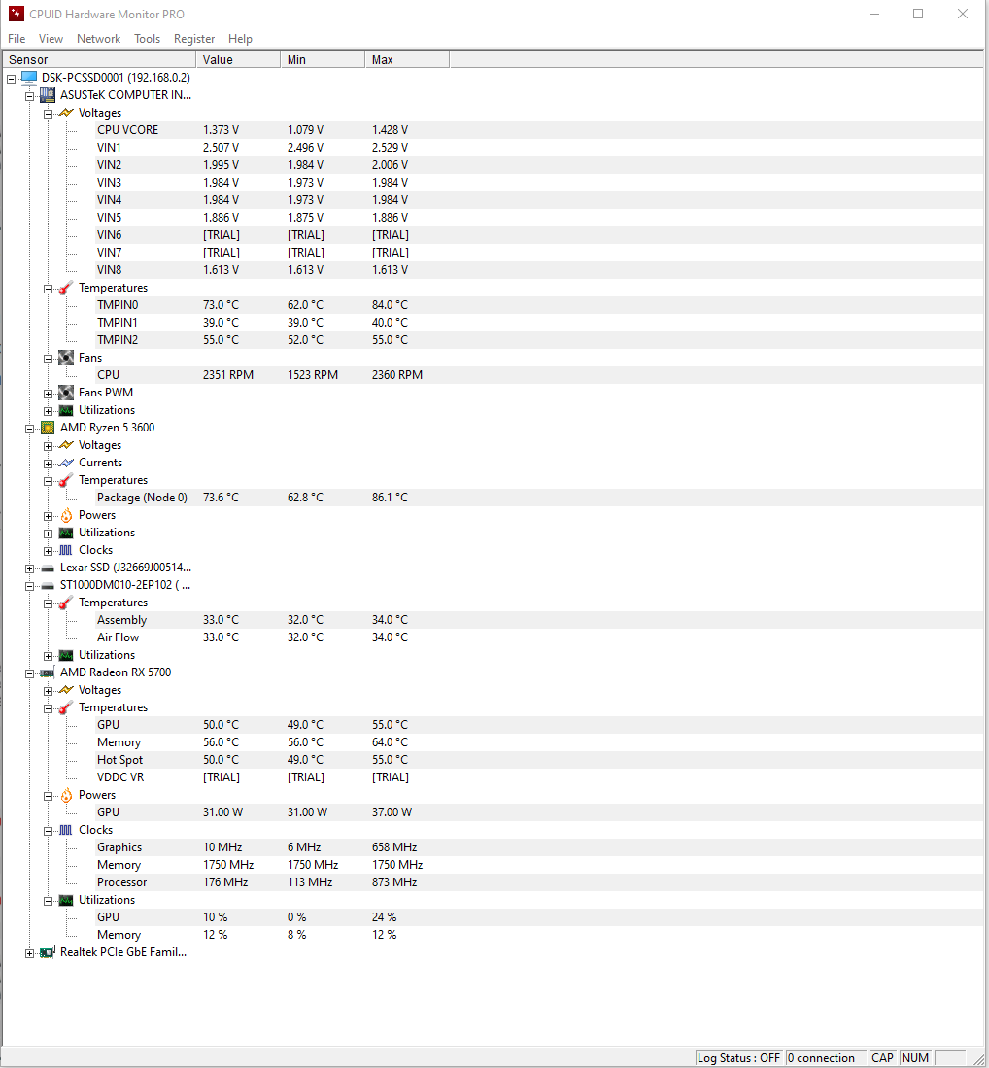Open the Tools menu
989x1068 pixels.
click(147, 39)
